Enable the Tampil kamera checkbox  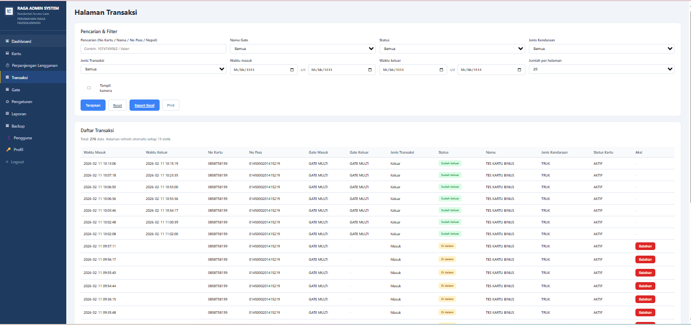click(x=89, y=88)
